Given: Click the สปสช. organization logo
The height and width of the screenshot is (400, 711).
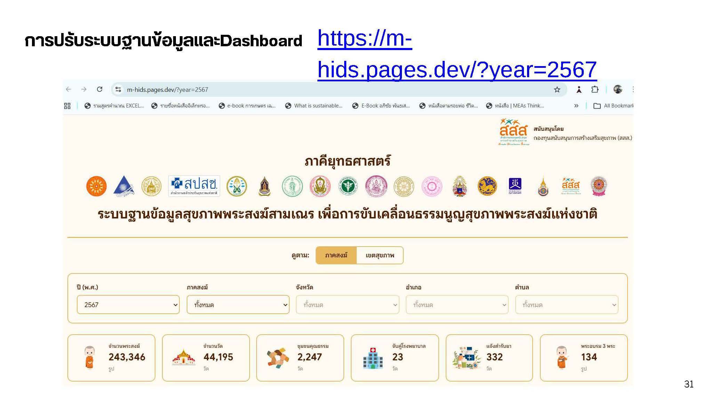Looking at the screenshot, I should pyautogui.click(x=194, y=186).
